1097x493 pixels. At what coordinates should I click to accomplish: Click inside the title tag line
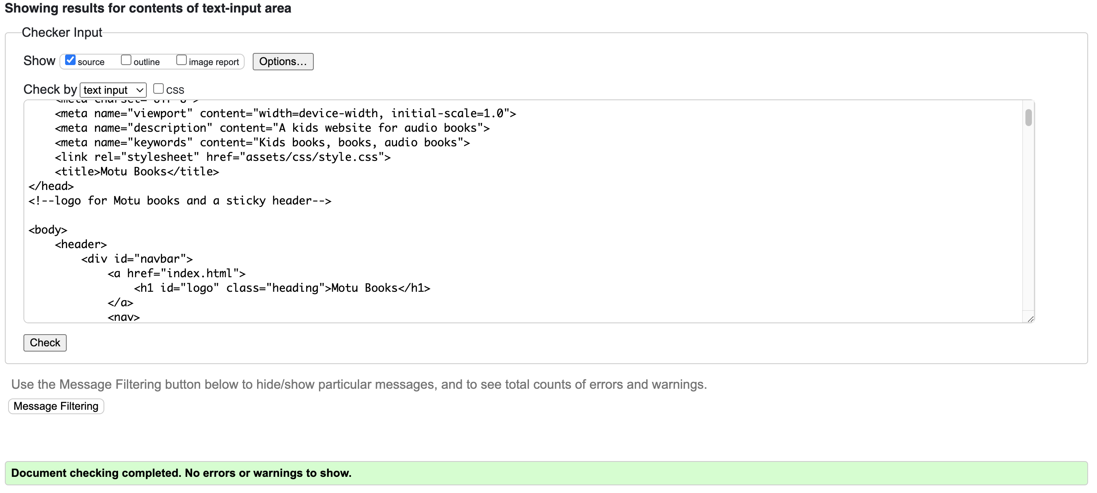136,172
